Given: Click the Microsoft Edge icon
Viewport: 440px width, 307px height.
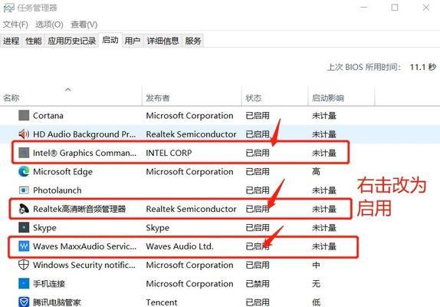Looking at the screenshot, I should (24, 171).
